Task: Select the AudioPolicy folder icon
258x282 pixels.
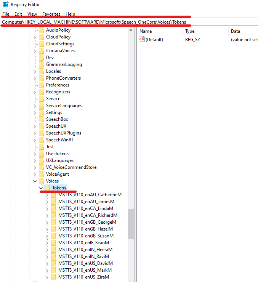Action: tap(42, 30)
